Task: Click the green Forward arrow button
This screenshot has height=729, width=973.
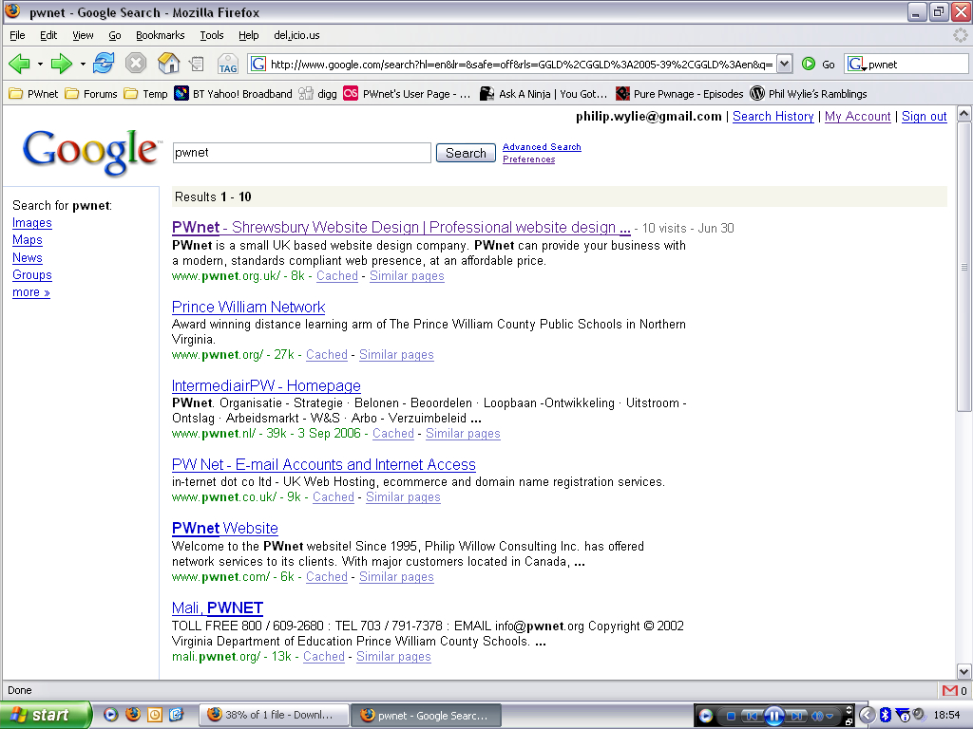Action: (62, 64)
